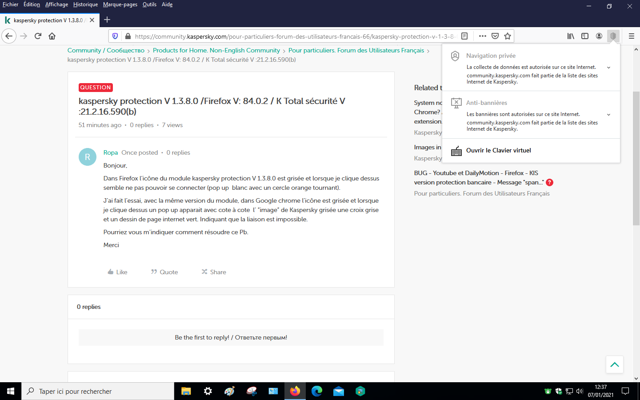
Task: Open the BUG - Youtube et DailyMotion topic
Action: [479, 178]
